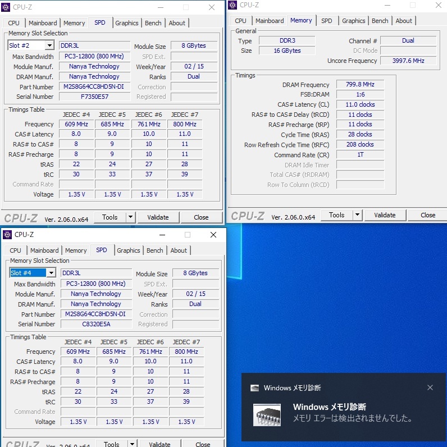Click JEDEC #6 tRC value 37 in Slot #2 window
This screenshot has height=447, width=447.
149,174
